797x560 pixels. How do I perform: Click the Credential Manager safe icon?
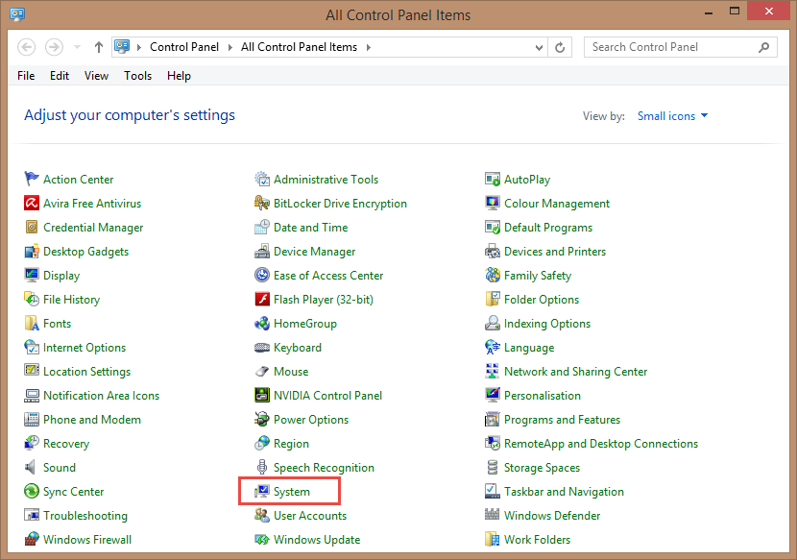click(x=32, y=227)
